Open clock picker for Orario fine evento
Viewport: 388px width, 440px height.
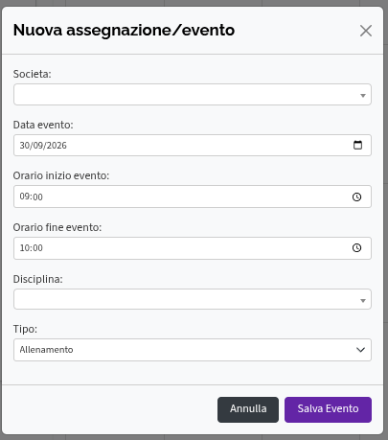coord(356,248)
